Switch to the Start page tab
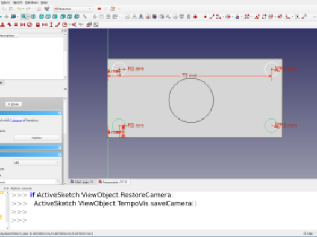 (82, 182)
